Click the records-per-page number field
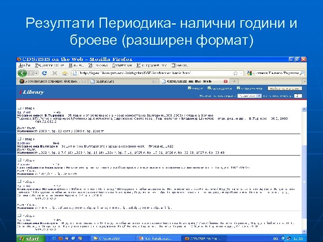Screen dimensions: 323x242 click(x=298, y=96)
